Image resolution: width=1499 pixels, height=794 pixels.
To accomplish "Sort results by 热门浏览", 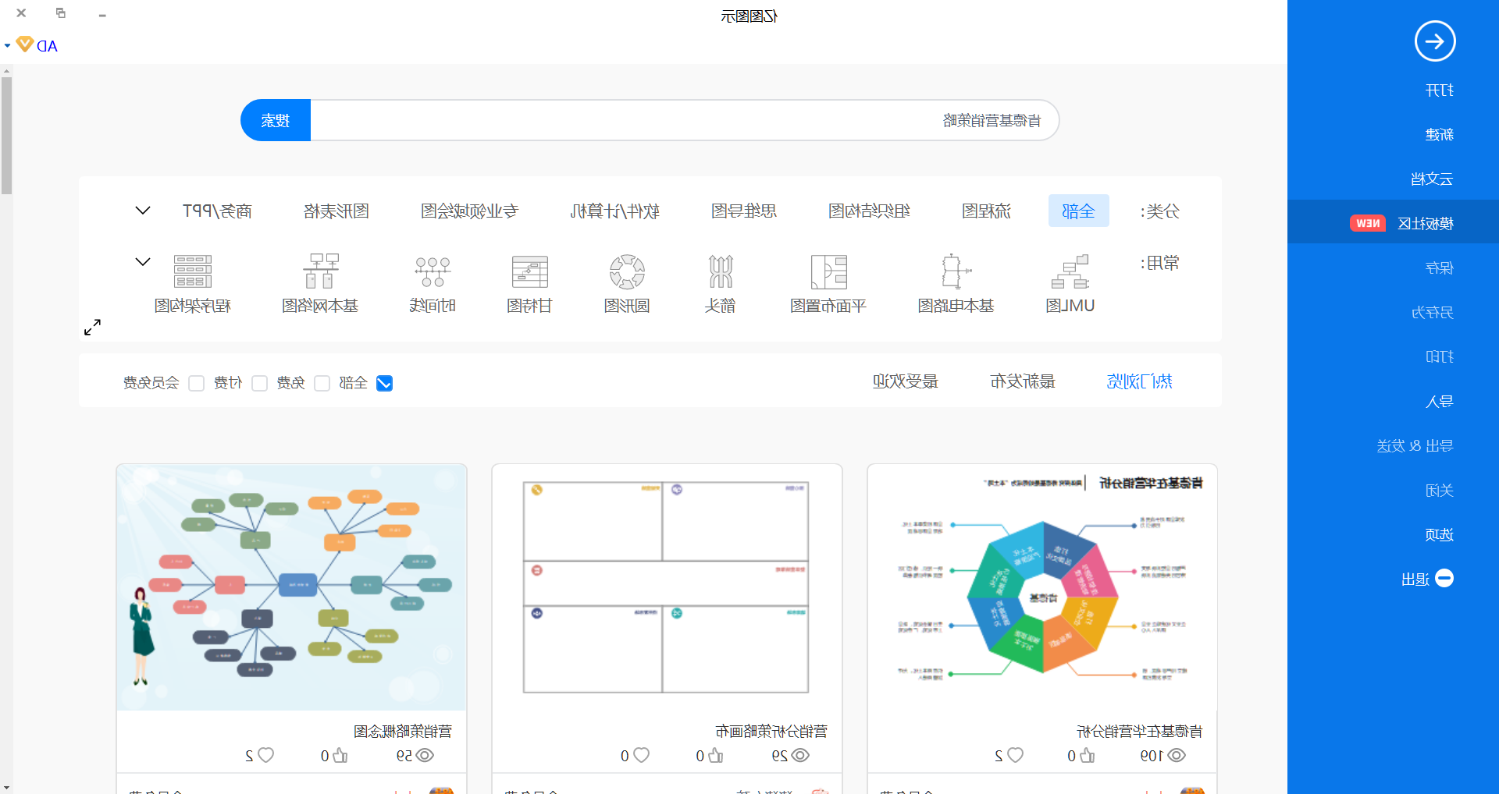I will click(x=1139, y=381).
